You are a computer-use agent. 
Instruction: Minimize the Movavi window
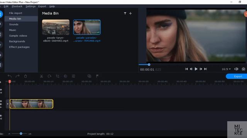[x=231, y=2]
